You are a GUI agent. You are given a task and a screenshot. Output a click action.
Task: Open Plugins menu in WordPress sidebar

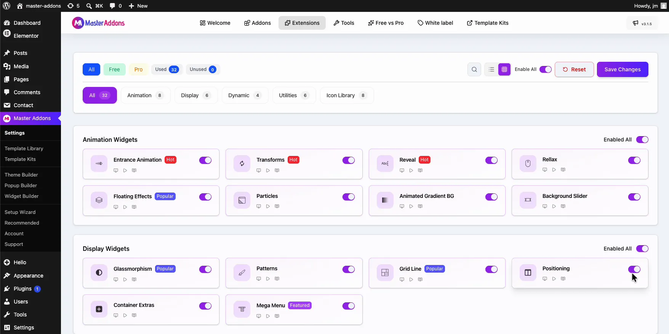pyautogui.click(x=22, y=289)
